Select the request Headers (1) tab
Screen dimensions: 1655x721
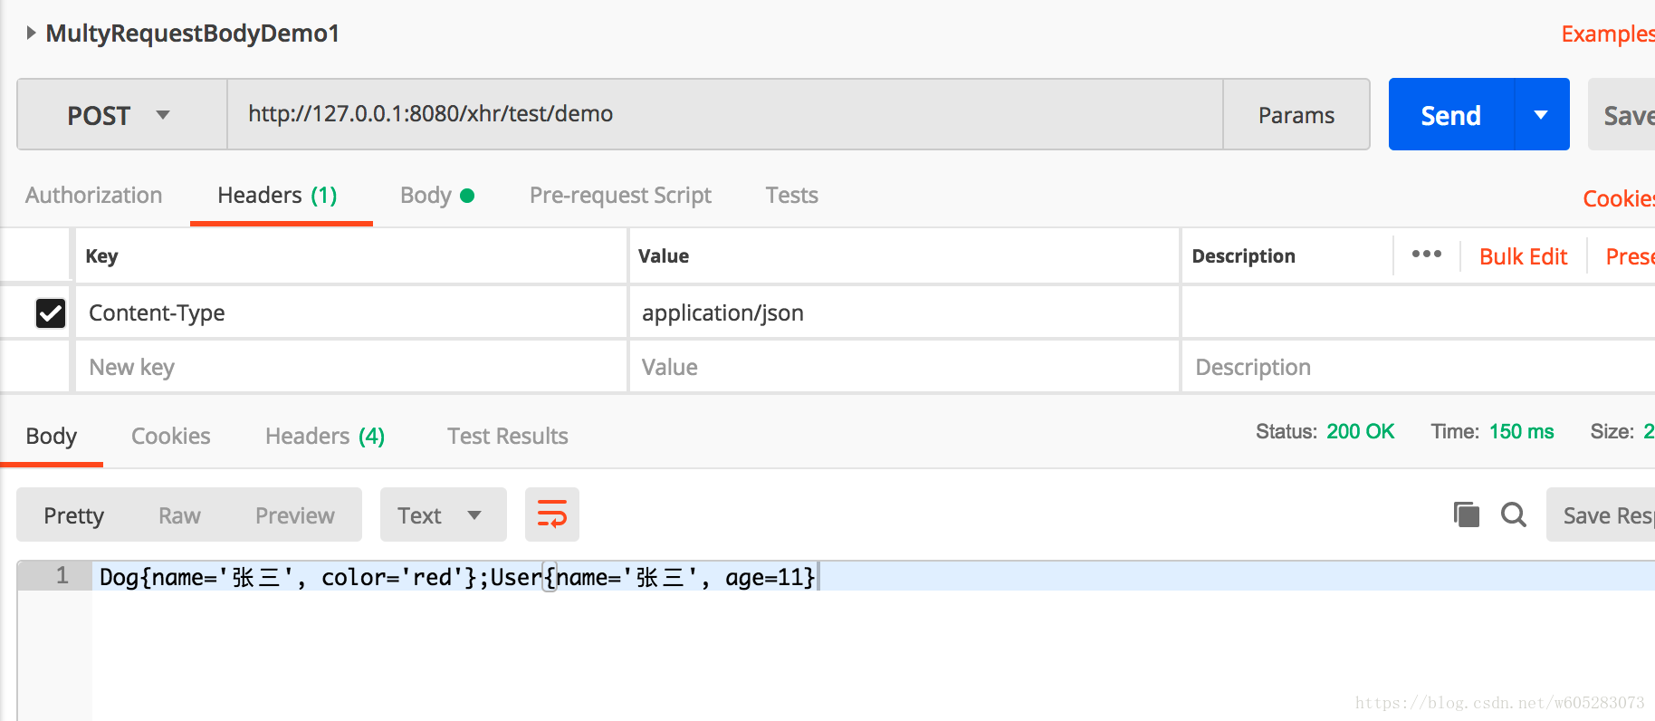point(277,196)
